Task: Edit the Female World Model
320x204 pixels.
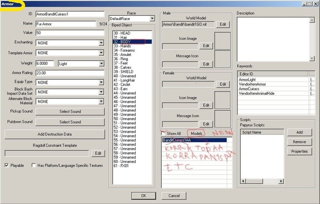Action: click(223, 84)
